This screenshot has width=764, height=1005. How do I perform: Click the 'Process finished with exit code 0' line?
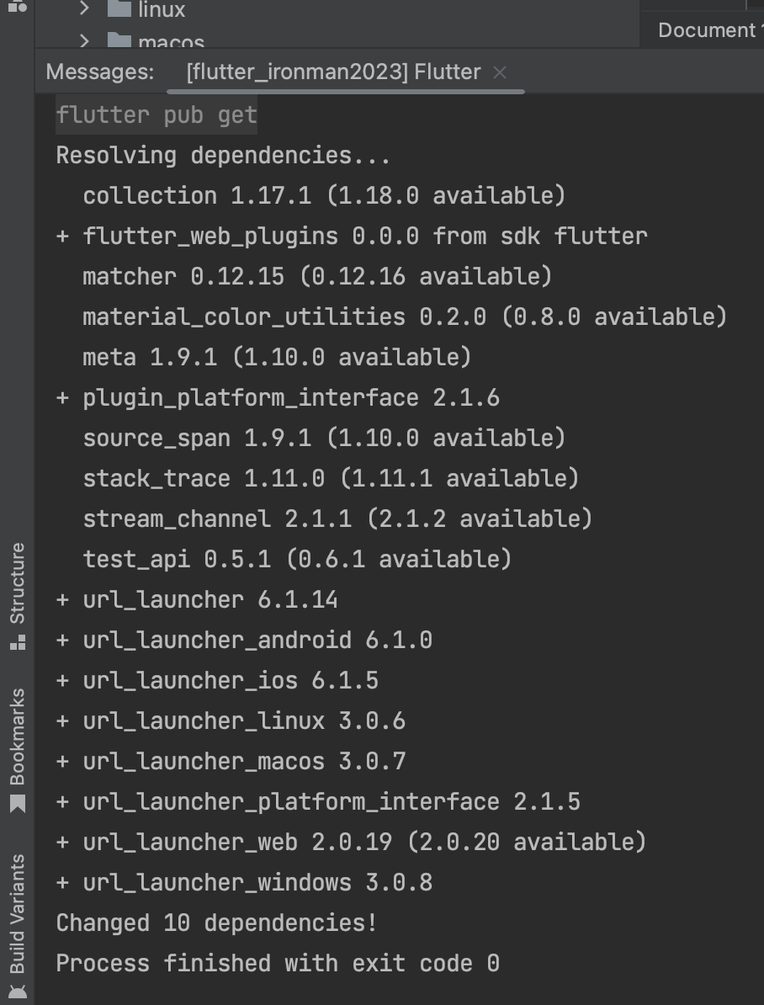point(278,964)
